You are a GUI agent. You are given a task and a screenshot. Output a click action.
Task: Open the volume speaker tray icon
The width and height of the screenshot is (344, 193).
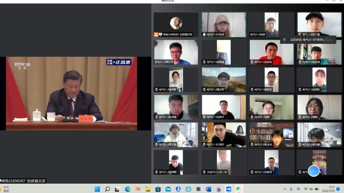point(311,189)
